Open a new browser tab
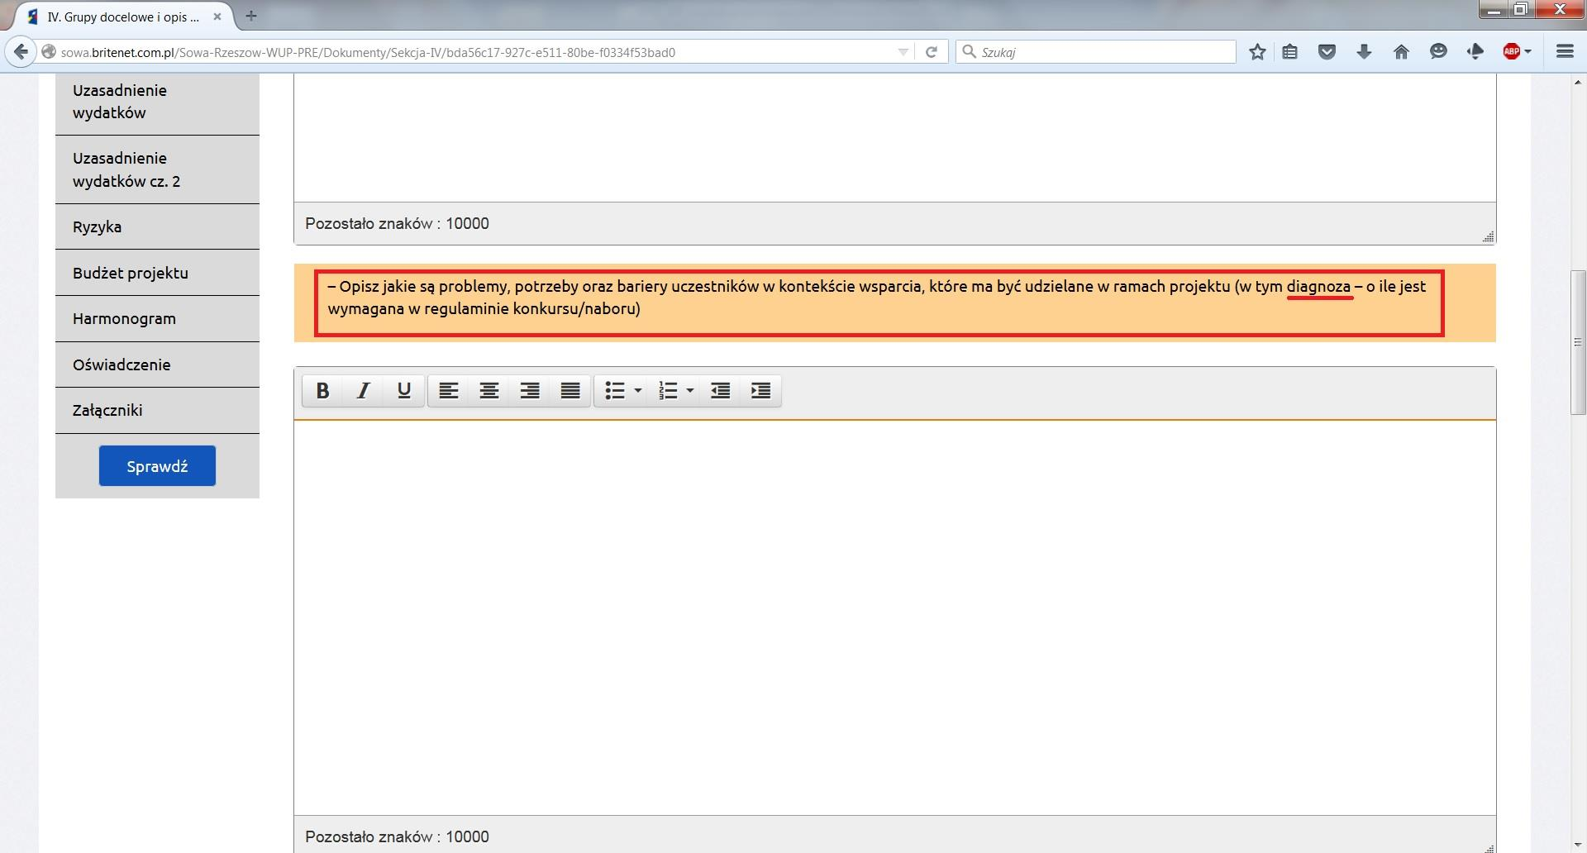1587x853 pixels. [x=251, y=16]
